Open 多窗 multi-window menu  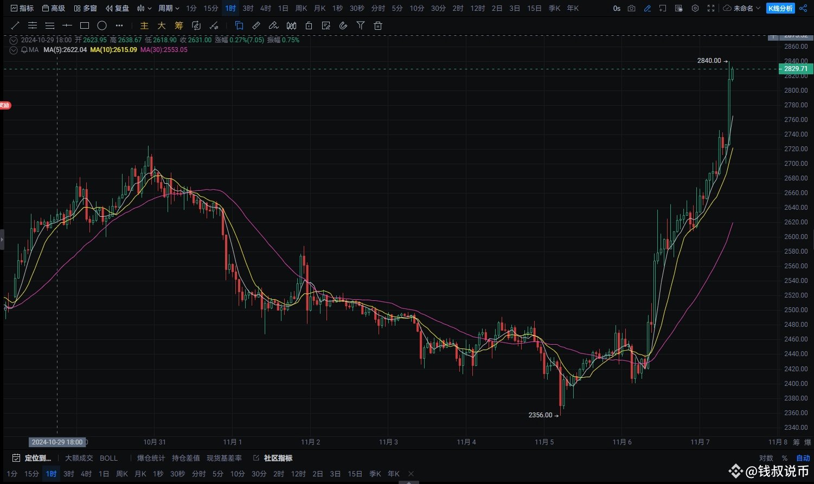click(x=85, y=8)
